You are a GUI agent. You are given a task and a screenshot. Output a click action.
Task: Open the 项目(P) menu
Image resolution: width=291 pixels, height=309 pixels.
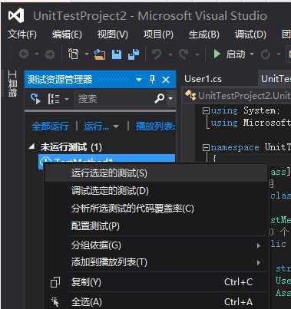pyautogui.click(x=158, y=35)
